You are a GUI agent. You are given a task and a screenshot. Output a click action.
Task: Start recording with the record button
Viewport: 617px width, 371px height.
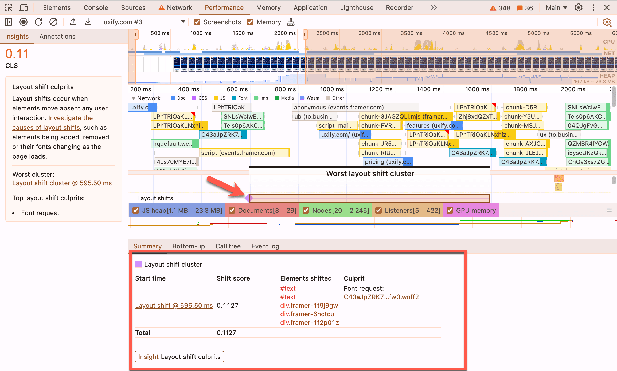coord(24,22)
